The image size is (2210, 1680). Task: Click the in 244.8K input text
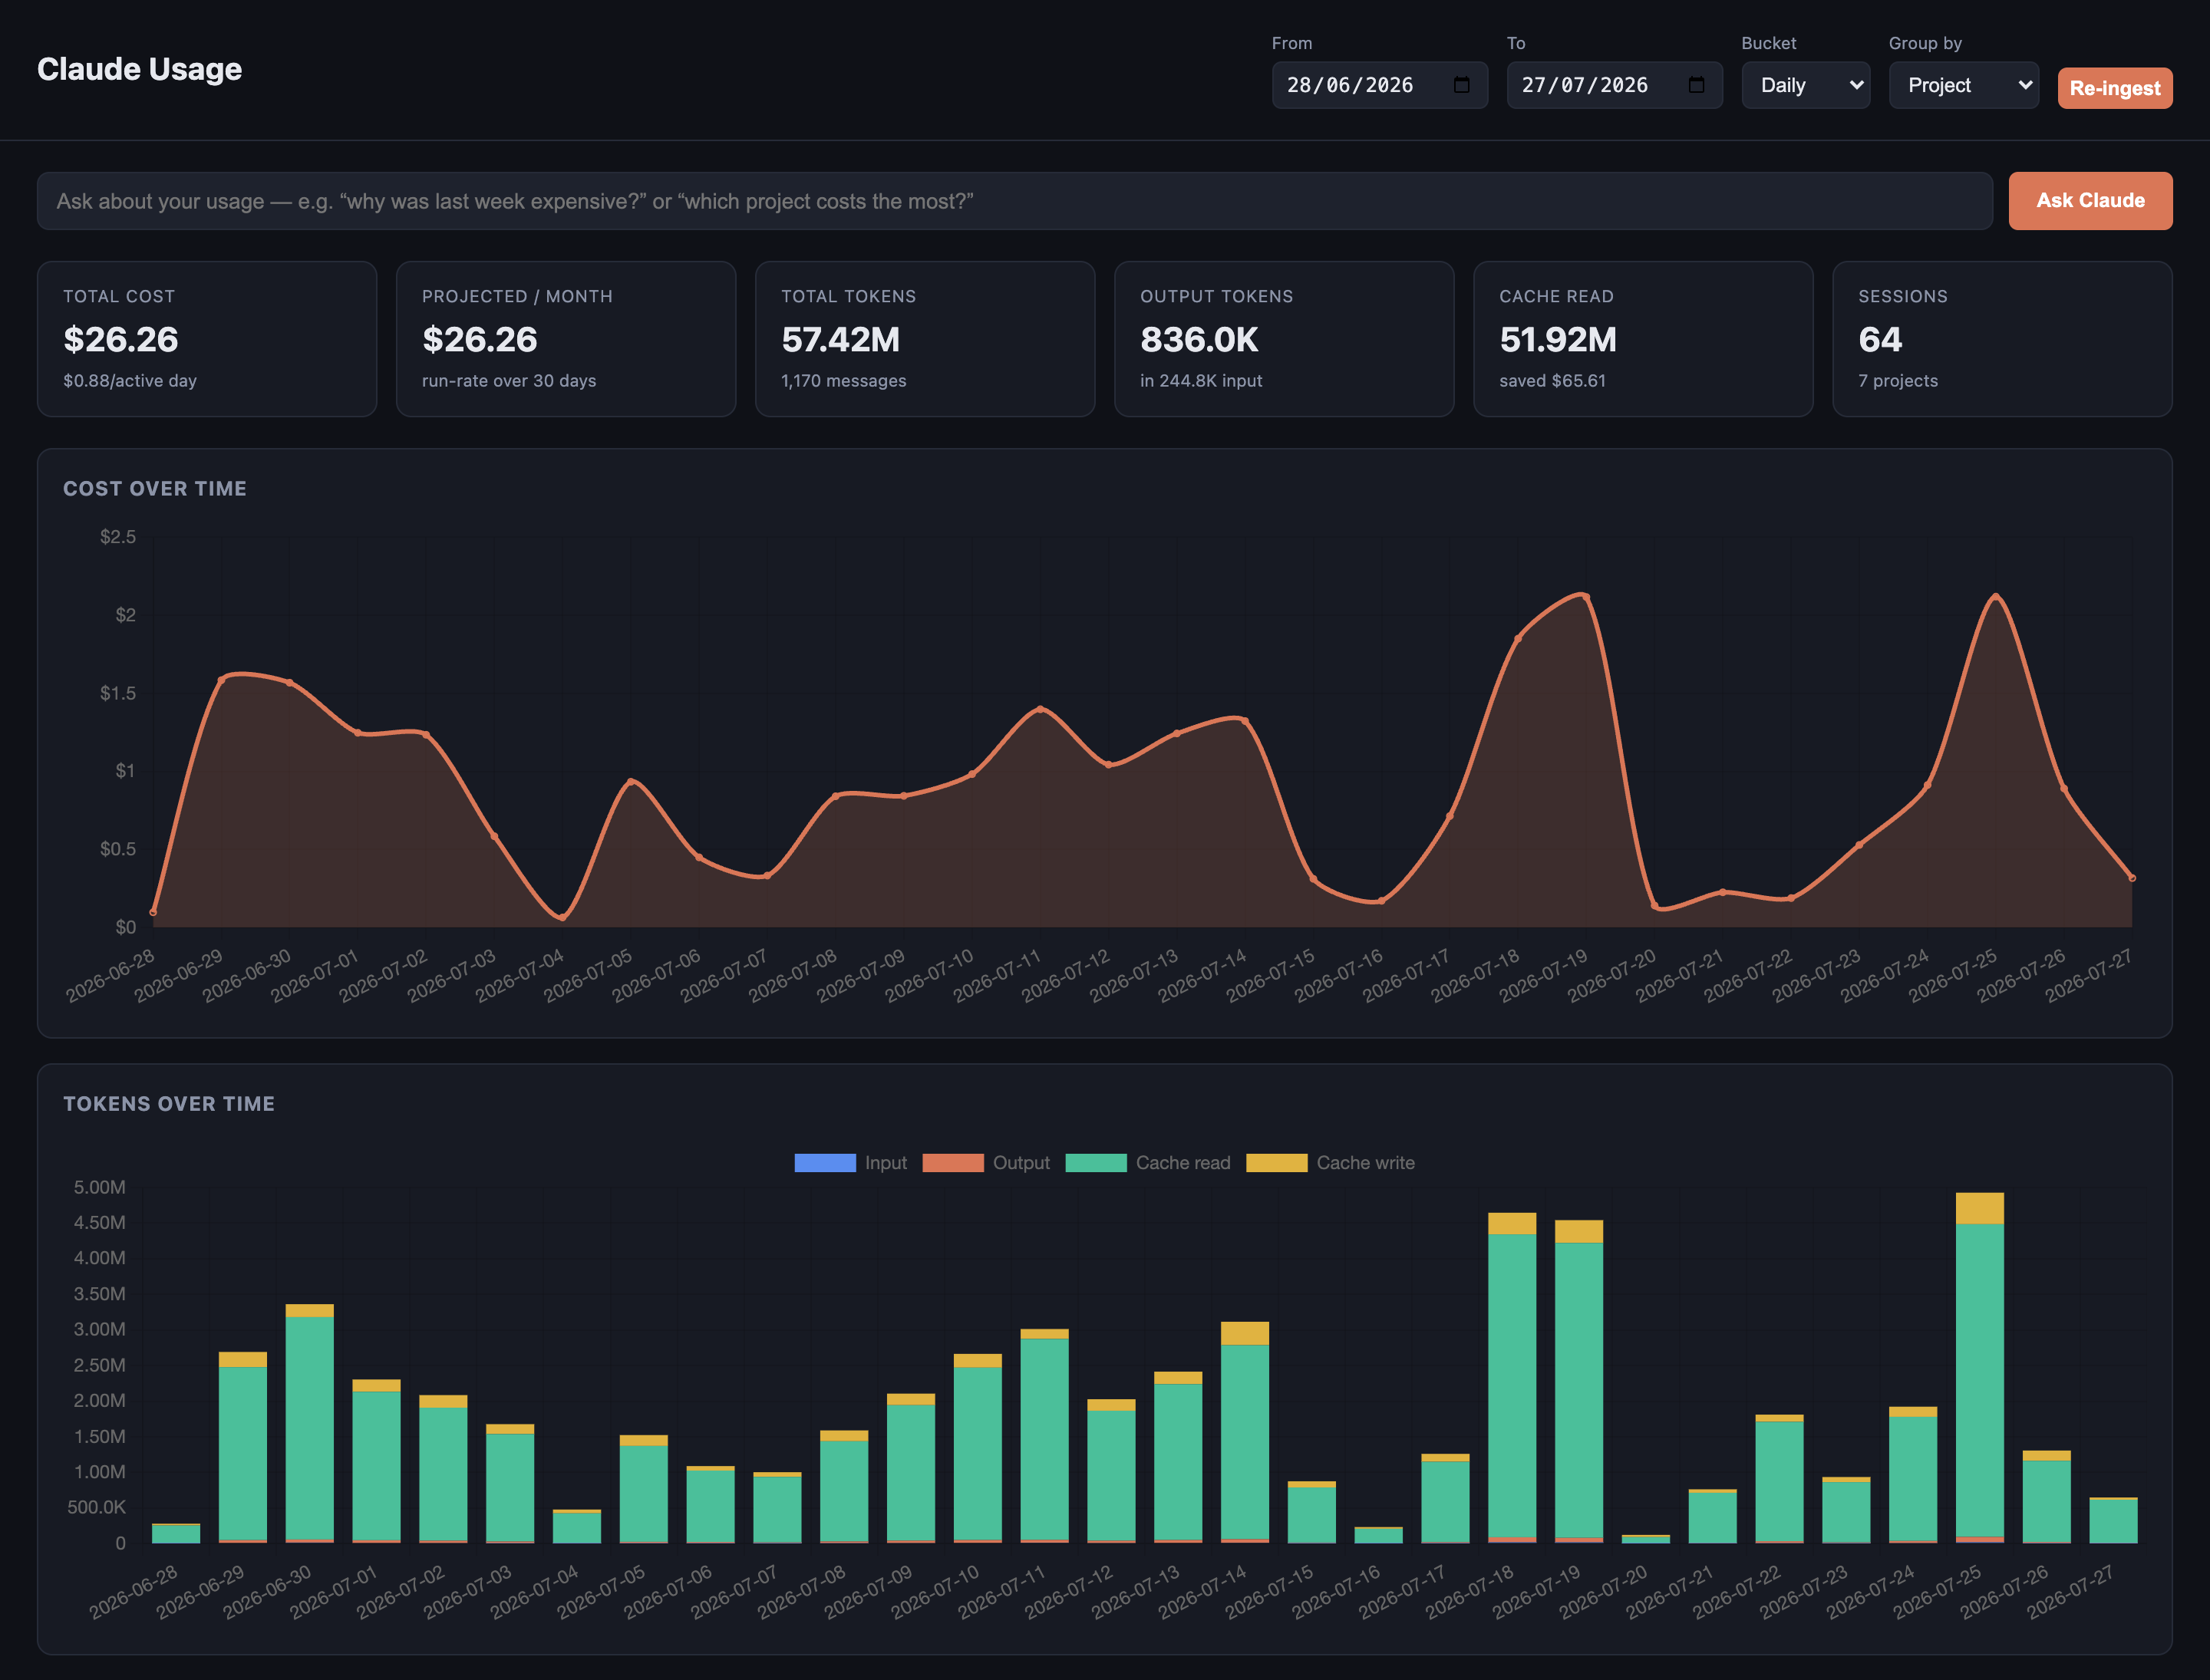tap(1202, 381)
